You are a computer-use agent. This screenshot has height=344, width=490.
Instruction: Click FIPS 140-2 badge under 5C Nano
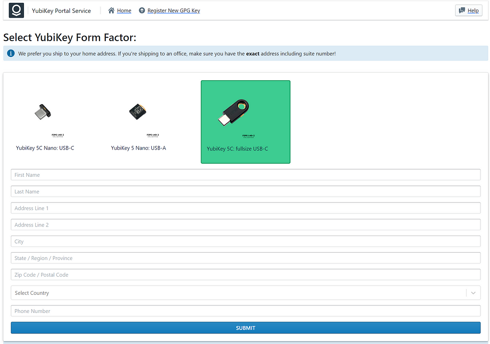pyautogui.click(x=58, y=136)
